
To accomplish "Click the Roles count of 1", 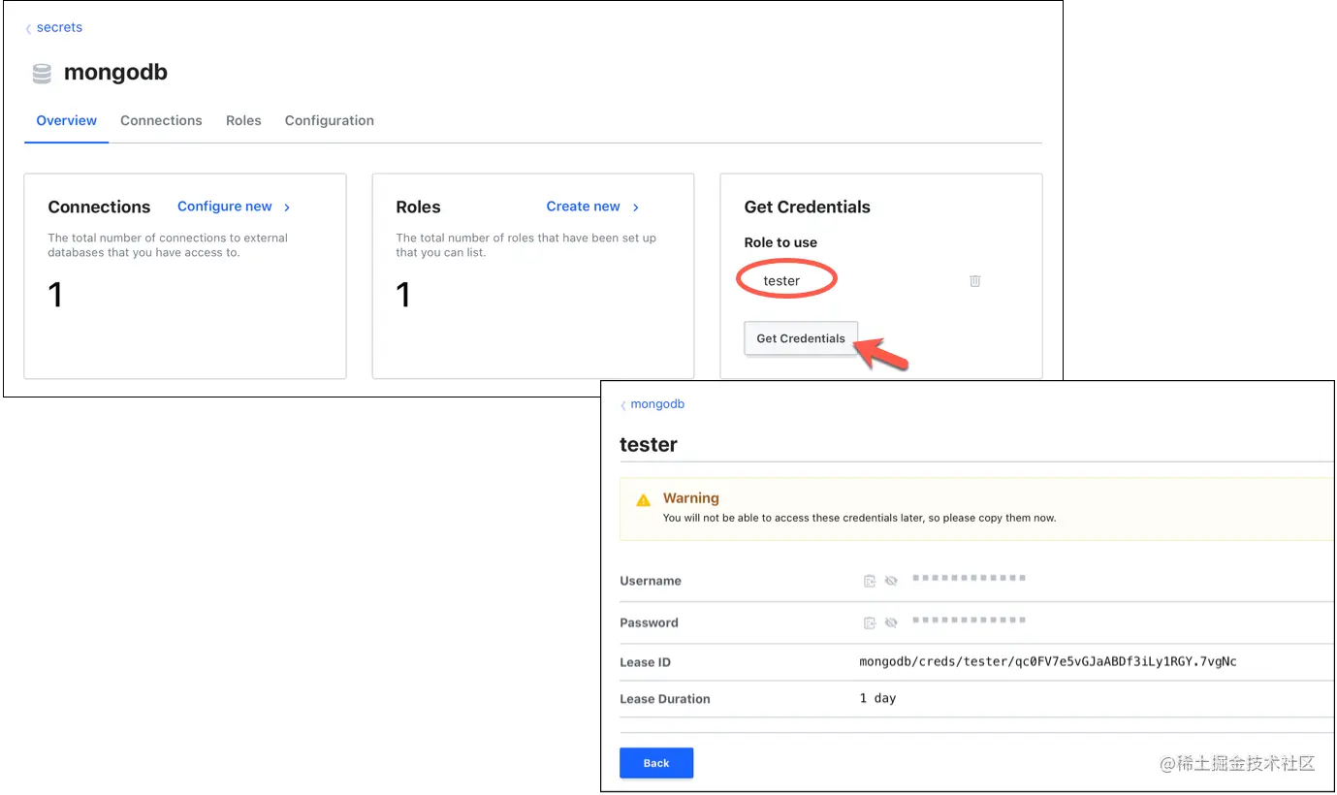I will [403, 295].
